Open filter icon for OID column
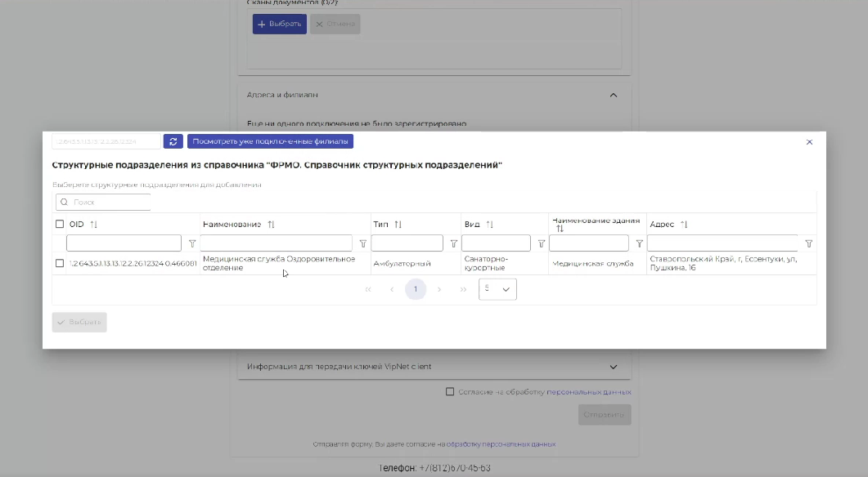The image size is (868, 477). tap(192, 243)
